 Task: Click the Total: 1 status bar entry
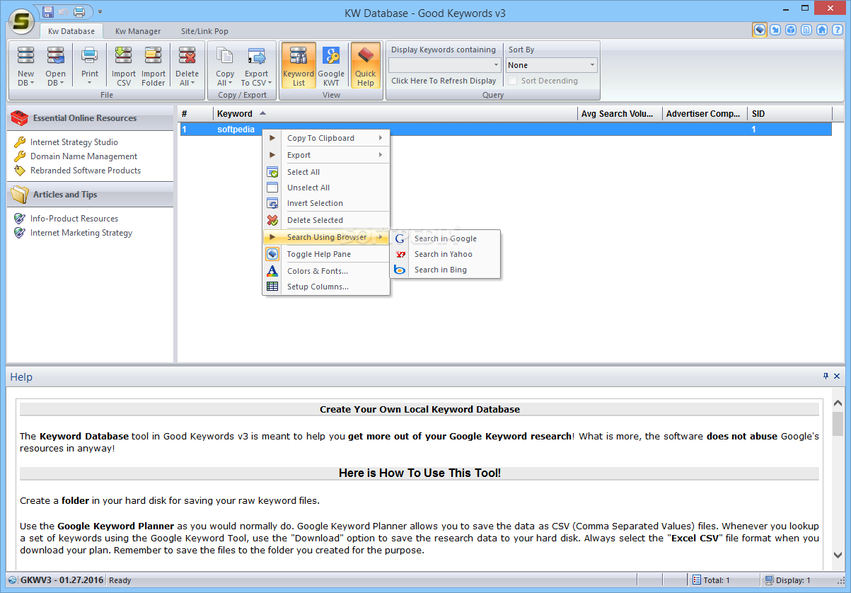713,580
